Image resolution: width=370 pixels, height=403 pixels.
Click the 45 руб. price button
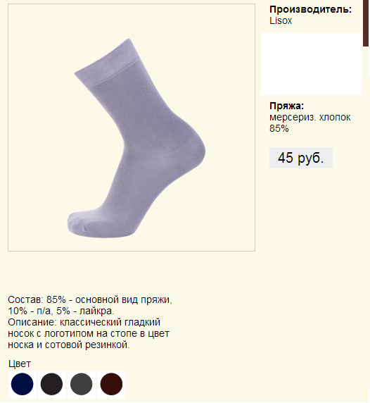click(x=301, y=158)
